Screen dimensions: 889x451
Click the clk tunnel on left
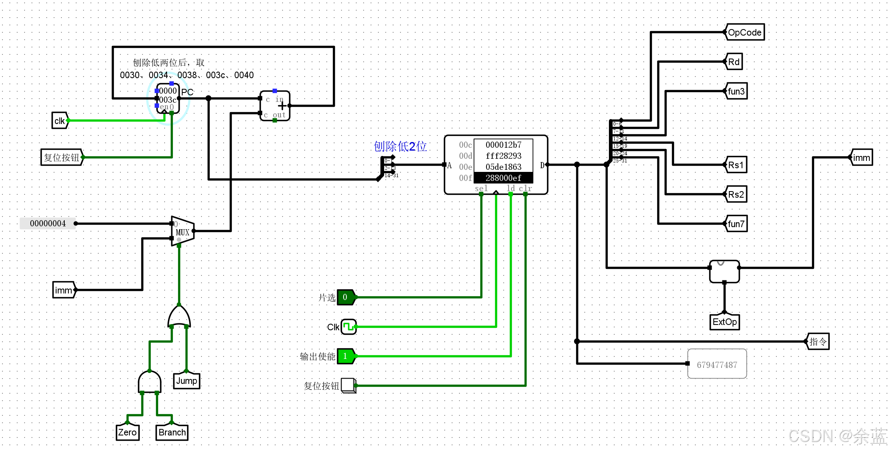click(59, 121)
